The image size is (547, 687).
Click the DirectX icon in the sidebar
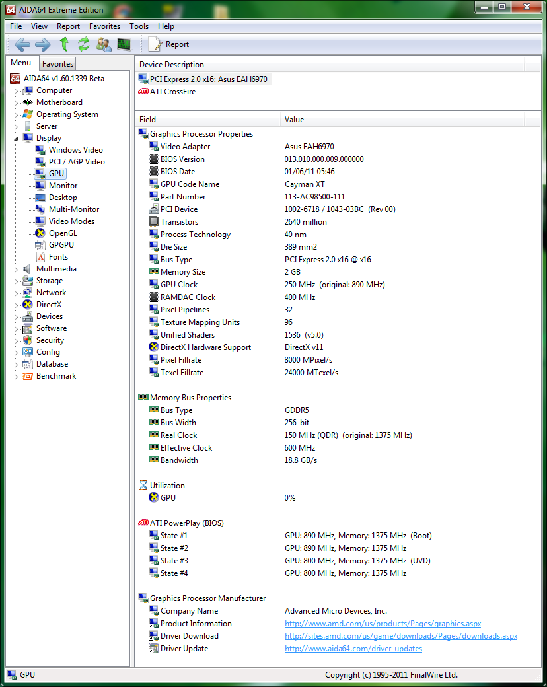(x=28, y=305)
